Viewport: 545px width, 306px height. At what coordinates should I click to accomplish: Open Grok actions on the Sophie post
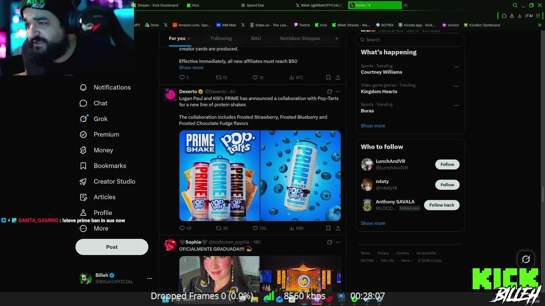[330, 242]
